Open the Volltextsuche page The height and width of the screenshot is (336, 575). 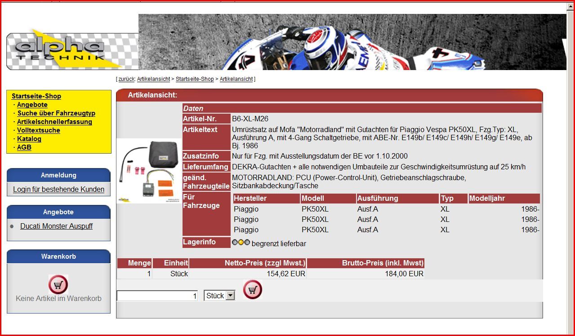coord(39,130)
